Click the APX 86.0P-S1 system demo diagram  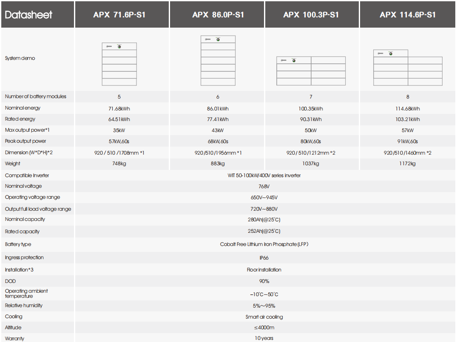click(x=218, y=61)
